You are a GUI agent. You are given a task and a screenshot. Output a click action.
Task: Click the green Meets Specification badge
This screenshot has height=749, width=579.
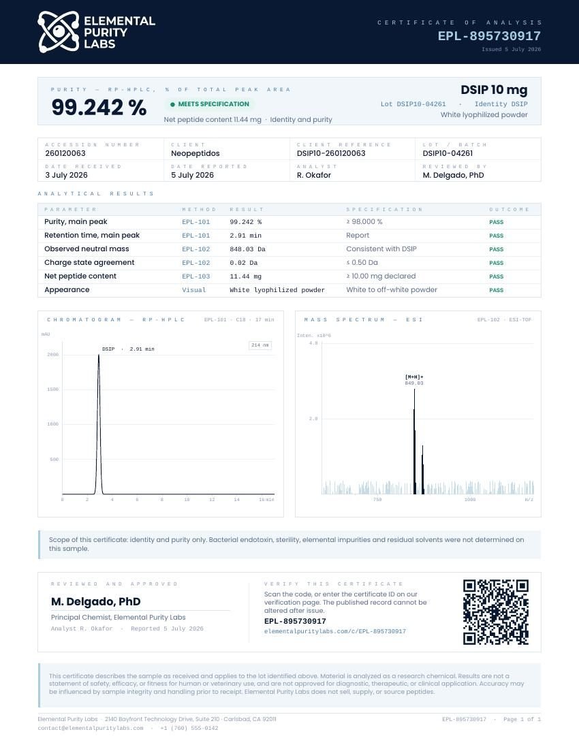pos(210,104)
